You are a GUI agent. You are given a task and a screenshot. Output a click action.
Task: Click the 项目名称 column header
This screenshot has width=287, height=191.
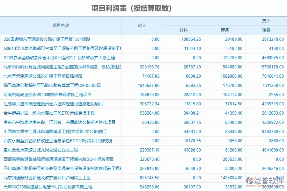point(61,26)
